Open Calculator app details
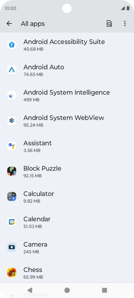The height and width of the screenshot is (298, 134). coord(67,197)
